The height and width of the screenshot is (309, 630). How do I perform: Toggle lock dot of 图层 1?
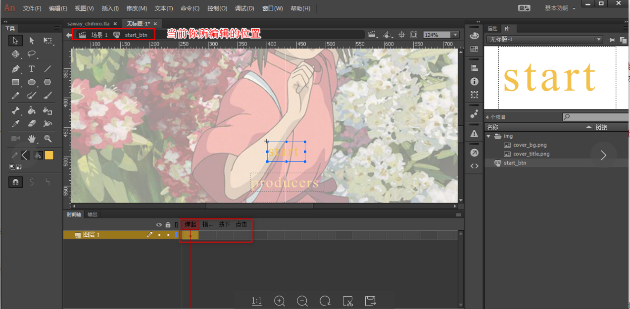tap(168, 235)
